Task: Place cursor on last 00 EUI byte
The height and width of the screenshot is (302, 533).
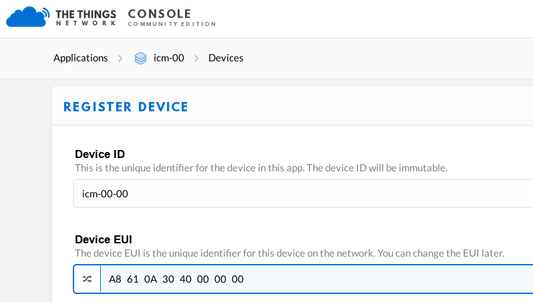Action: [237, 279]
